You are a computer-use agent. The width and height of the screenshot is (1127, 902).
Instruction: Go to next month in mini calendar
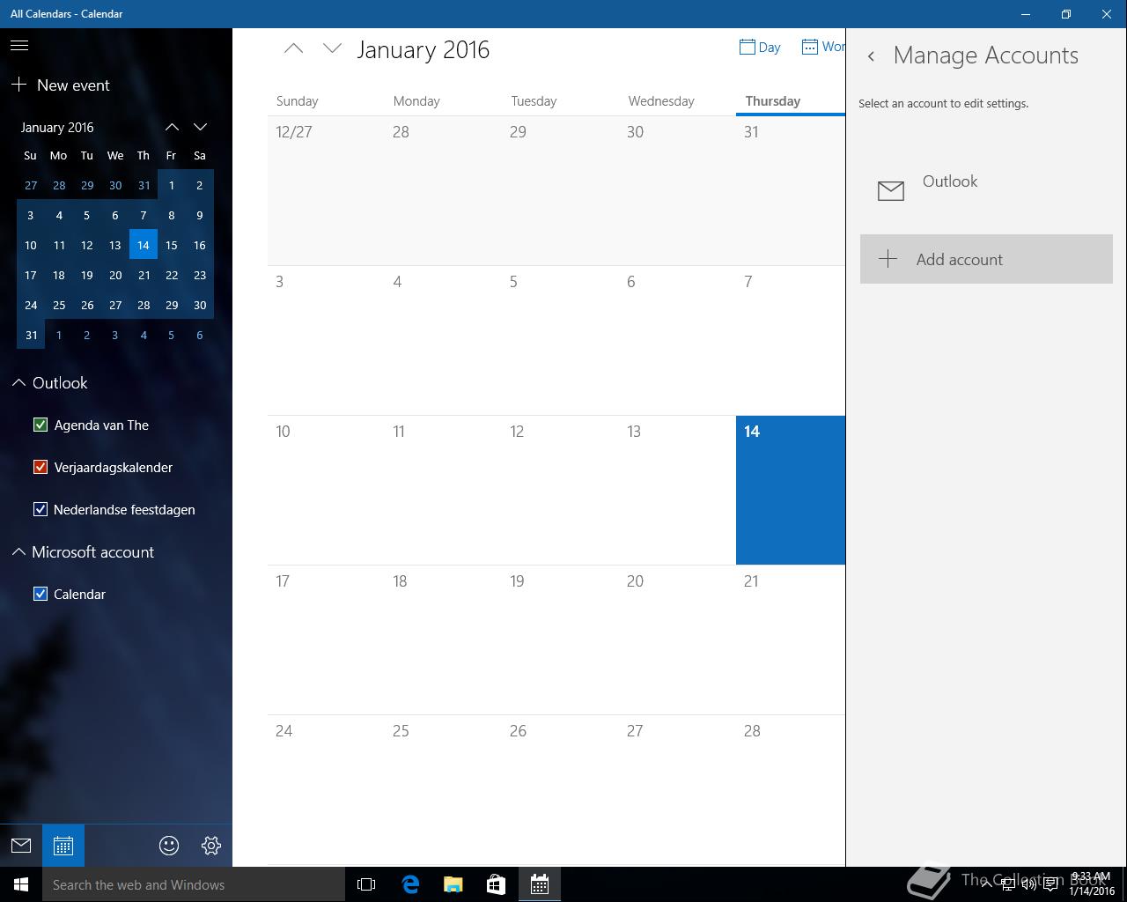[200, 127]
